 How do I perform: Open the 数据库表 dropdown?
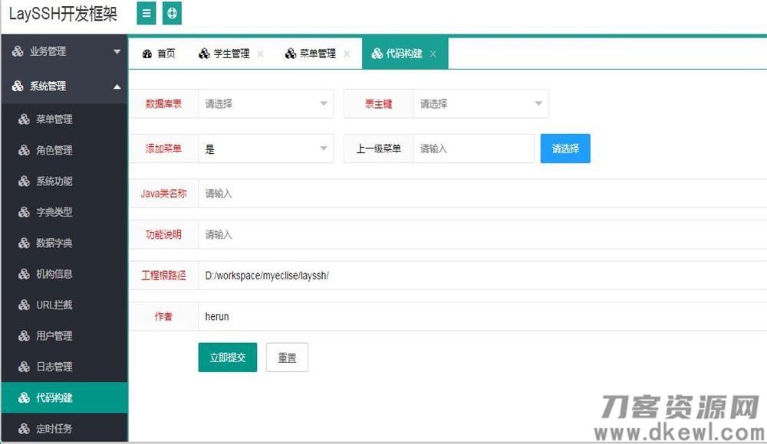pos(265,104)
